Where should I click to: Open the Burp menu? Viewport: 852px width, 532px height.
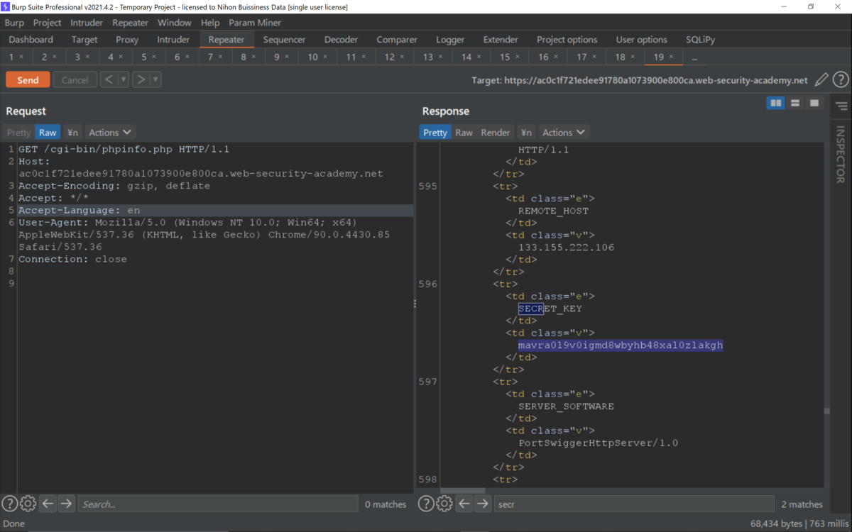click(14, 23)
